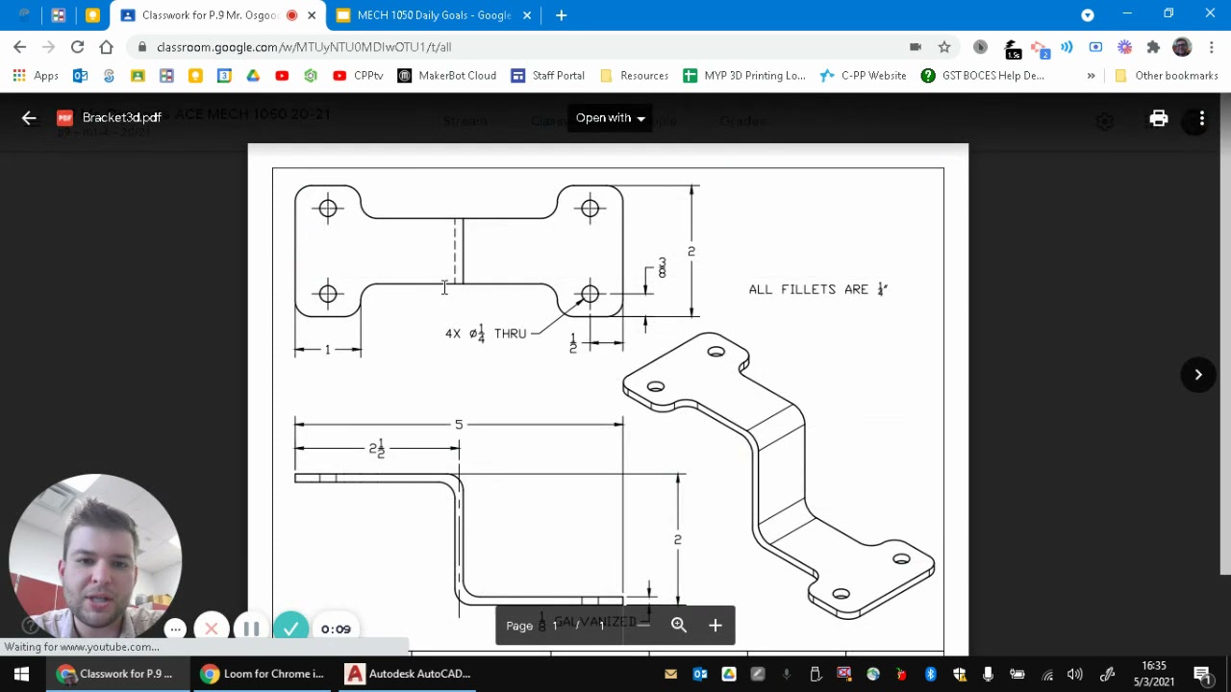Open the volume speaker tray icon
The width and height of the screenshot is (1231, 692).
[x=1074, y=674]
